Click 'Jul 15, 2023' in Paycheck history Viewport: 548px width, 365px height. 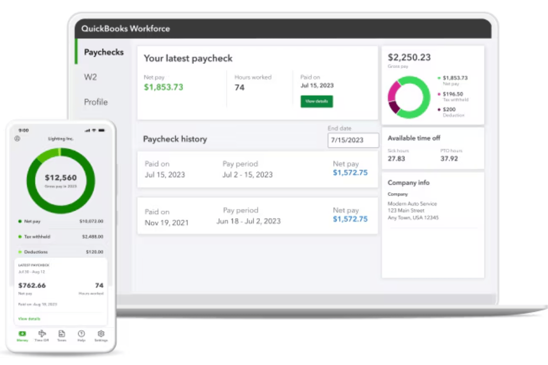coord(165,175)
